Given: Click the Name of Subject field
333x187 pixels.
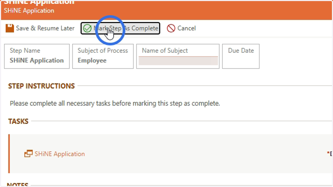Looking at the screenshot, I should tap(178, 61).
